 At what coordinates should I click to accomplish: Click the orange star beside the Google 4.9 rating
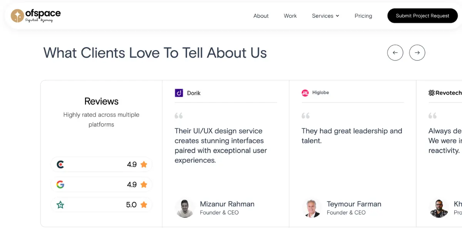[x=144, y=184]
